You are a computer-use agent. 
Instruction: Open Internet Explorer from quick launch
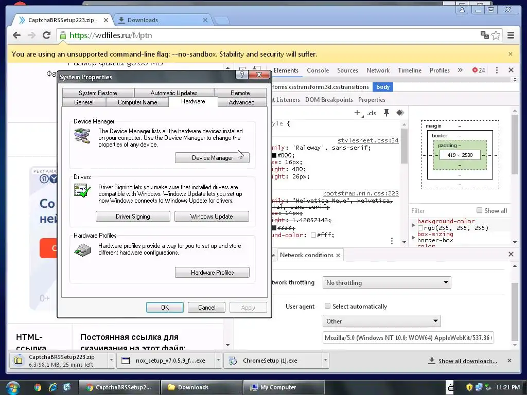pos(53,387)
